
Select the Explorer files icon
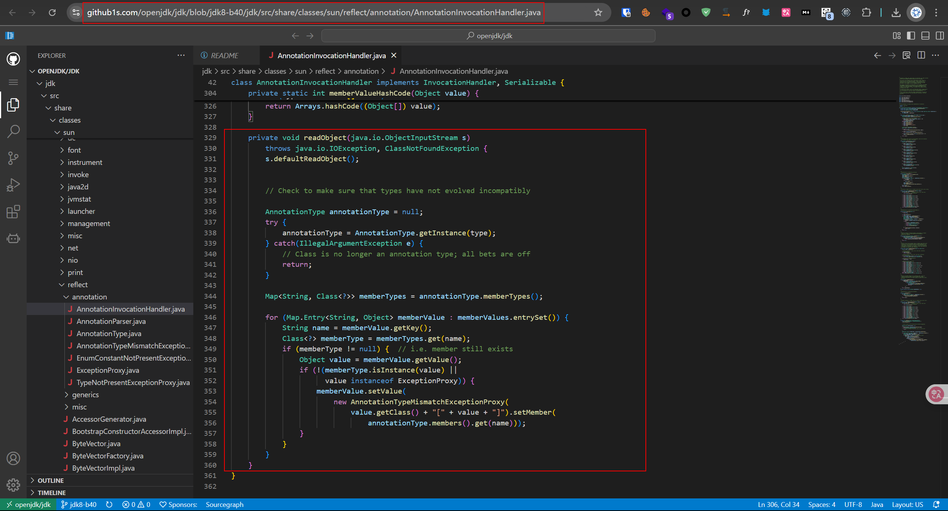pos(13,105)
